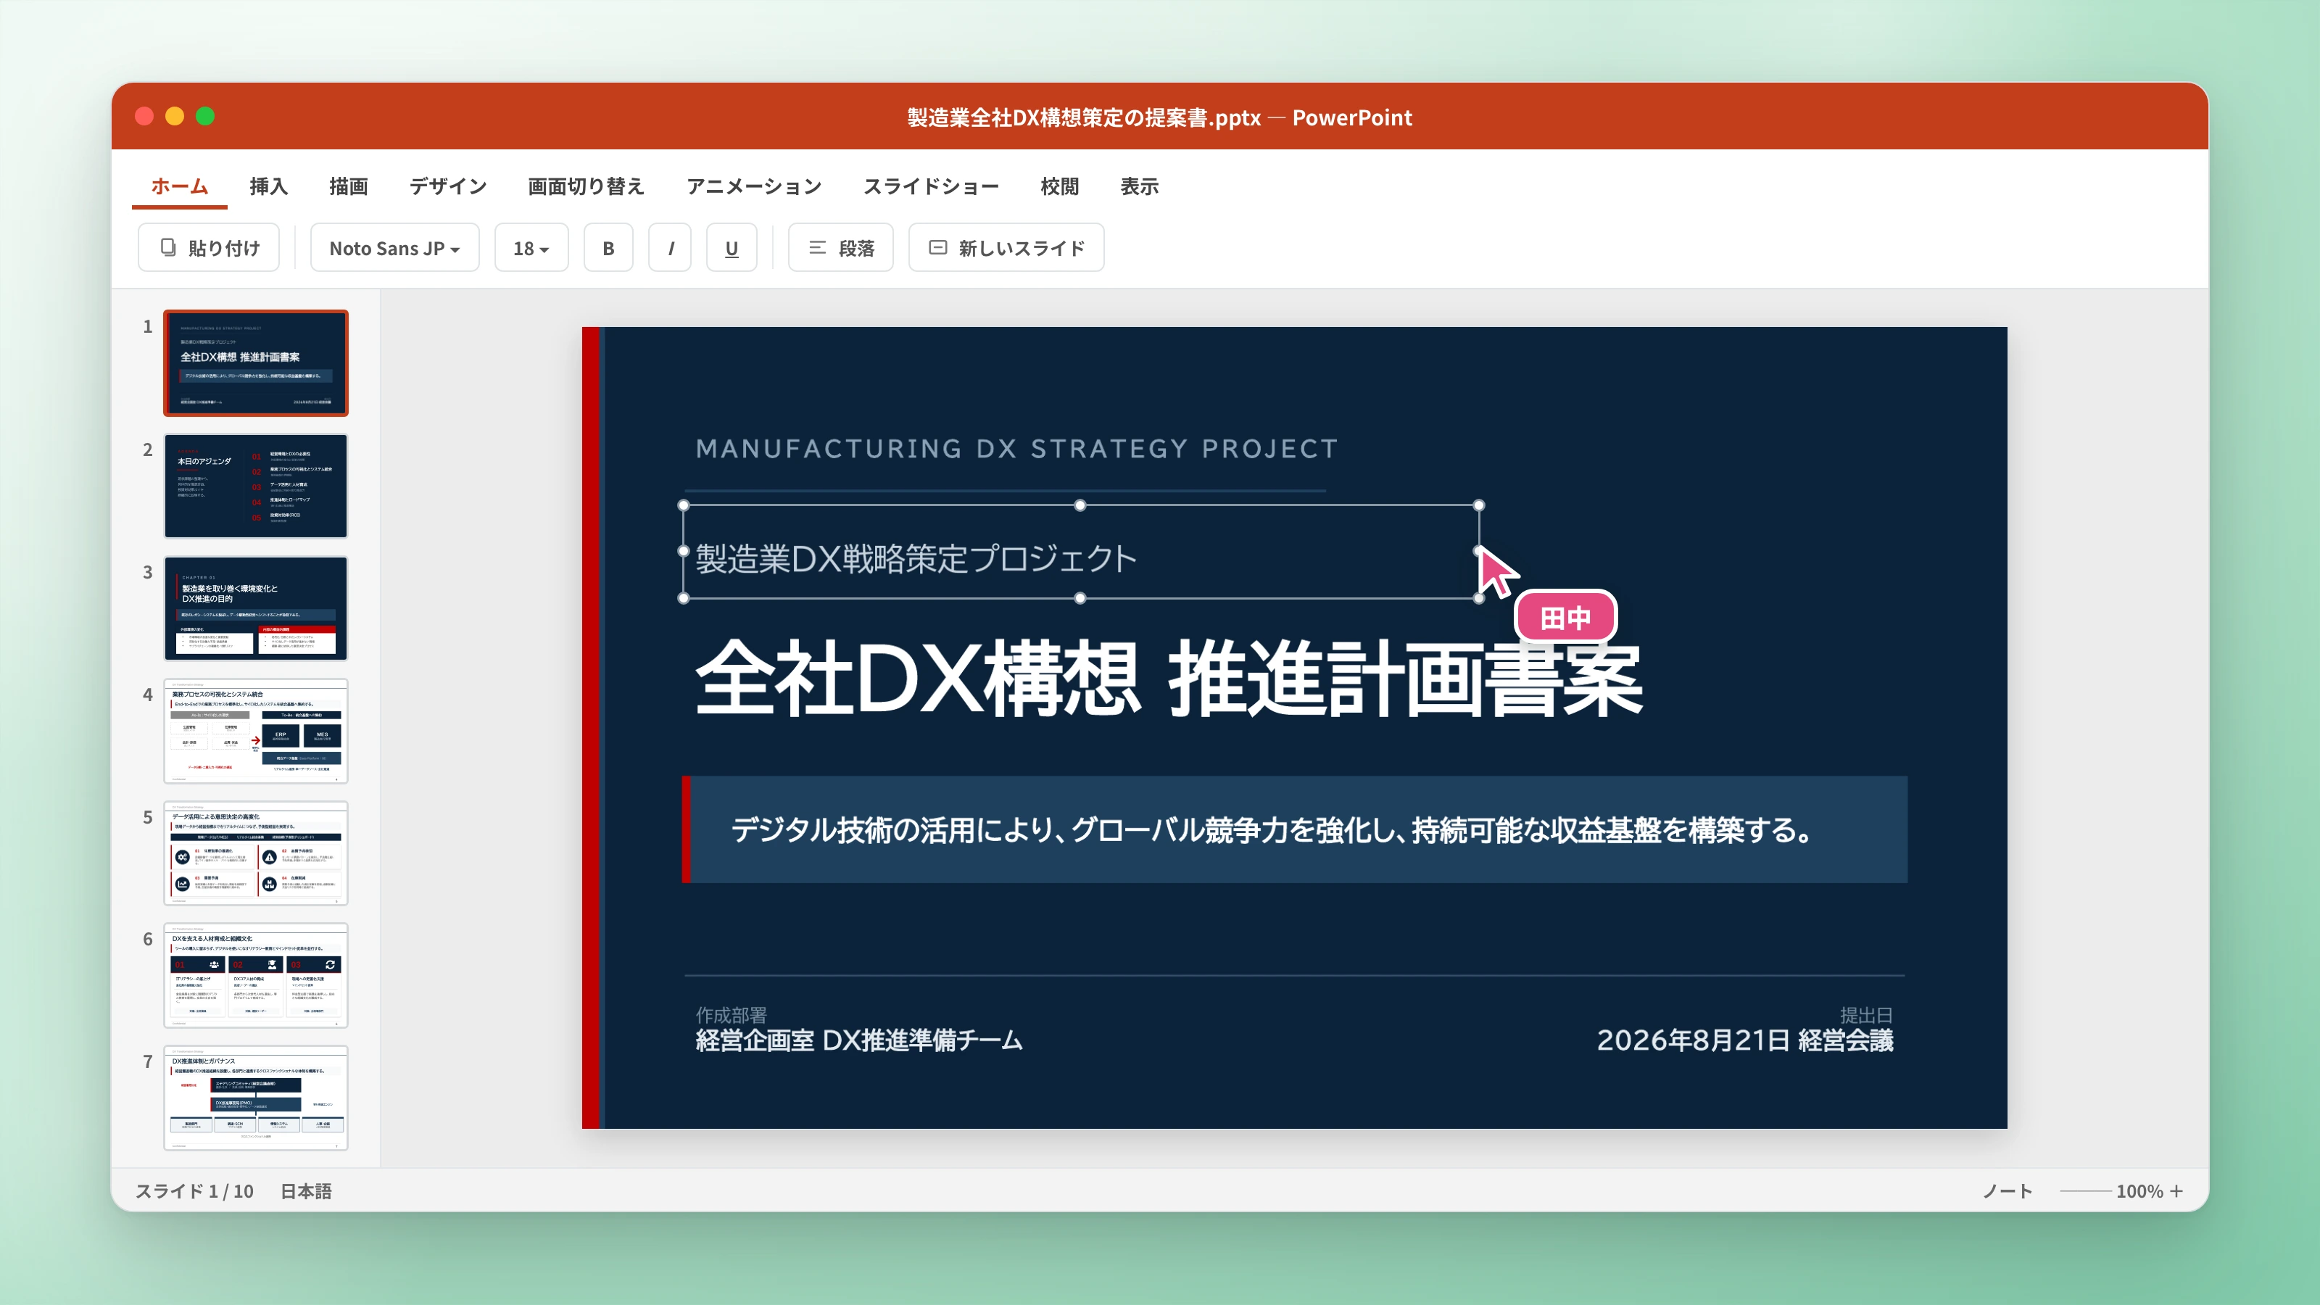Open the 描画 tab
2320x1305 pixels.
pyautogui.click(x=349, y=186)
